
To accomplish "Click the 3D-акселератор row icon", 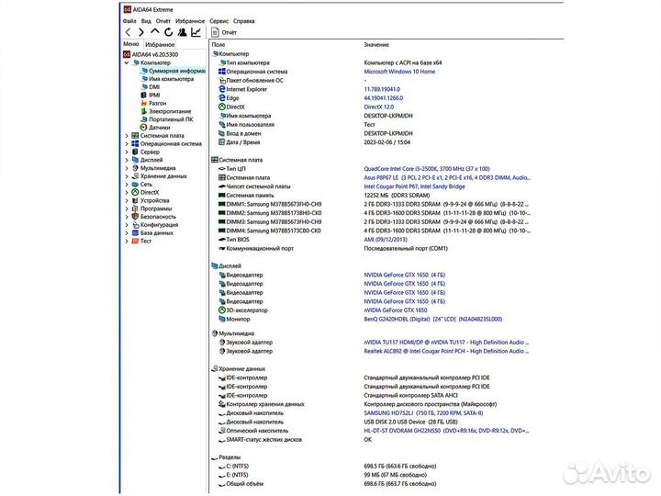I will click(x=222, y=310).
